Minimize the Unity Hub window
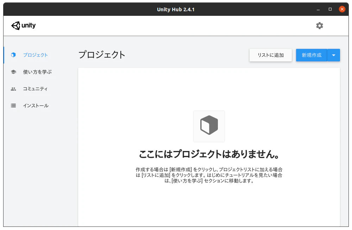The width and height of the screenshot is (352, 230). (318, 9)
